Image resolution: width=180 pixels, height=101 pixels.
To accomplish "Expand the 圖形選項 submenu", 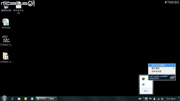I will 162,68.
